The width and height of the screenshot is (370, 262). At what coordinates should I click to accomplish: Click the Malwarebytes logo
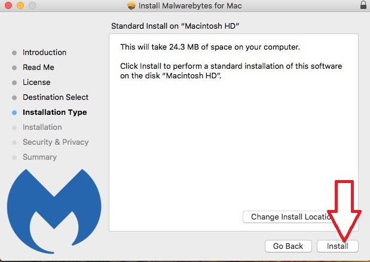coord(54,211)
